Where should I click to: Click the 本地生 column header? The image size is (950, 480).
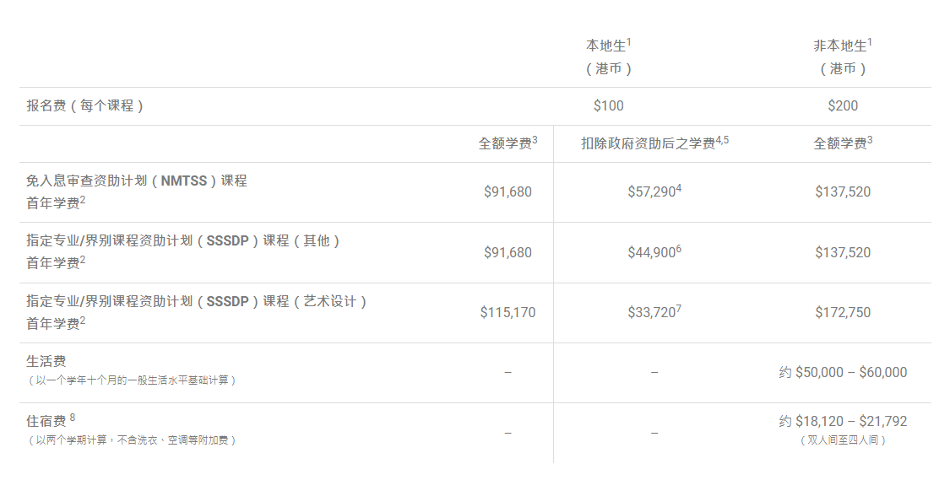coord(608,57)
